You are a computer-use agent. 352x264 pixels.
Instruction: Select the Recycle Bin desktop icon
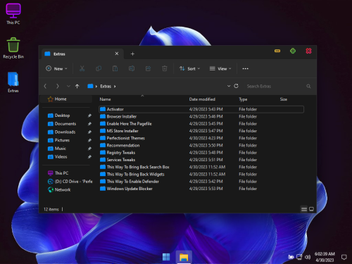pos(13,48)
